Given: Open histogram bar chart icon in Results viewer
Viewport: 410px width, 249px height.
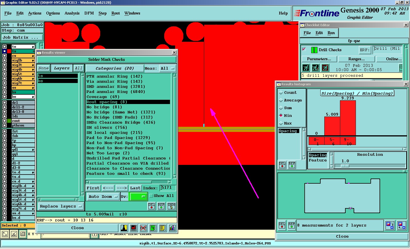Looking at the screenshot, I should point(172,228).
